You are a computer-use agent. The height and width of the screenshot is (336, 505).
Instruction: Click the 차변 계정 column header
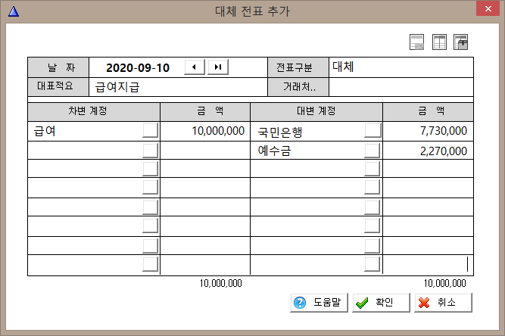[94, 112]
